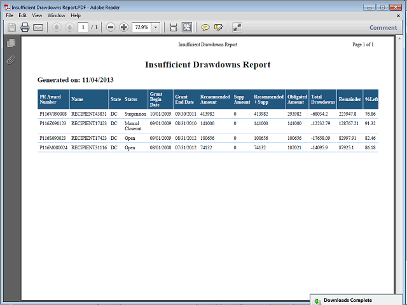Click the email envelope icon
This screenshot has width=407, height=305.
[x=38, y=27]
